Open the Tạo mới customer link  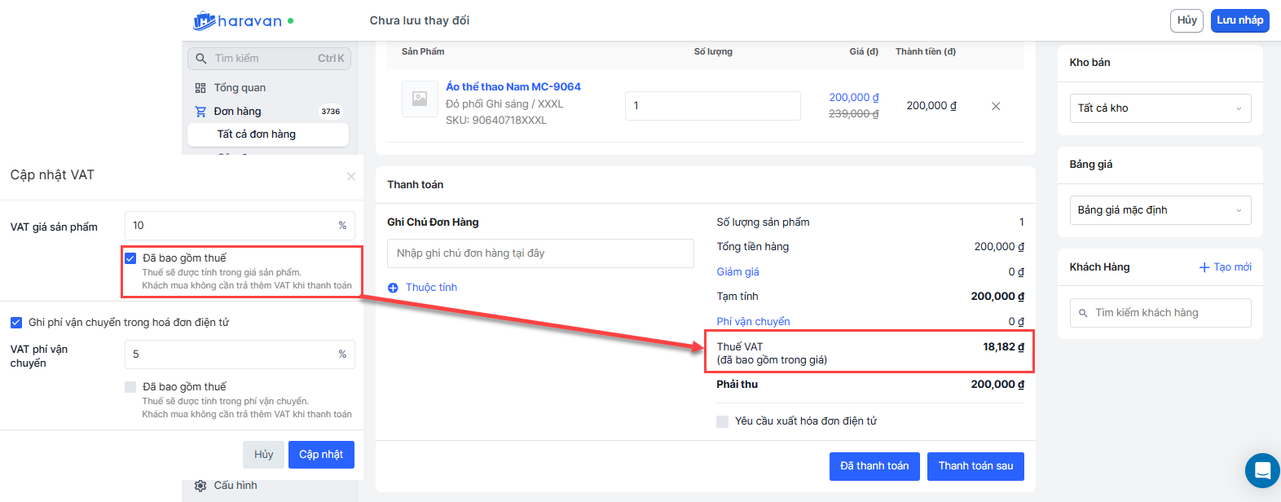1225,267
